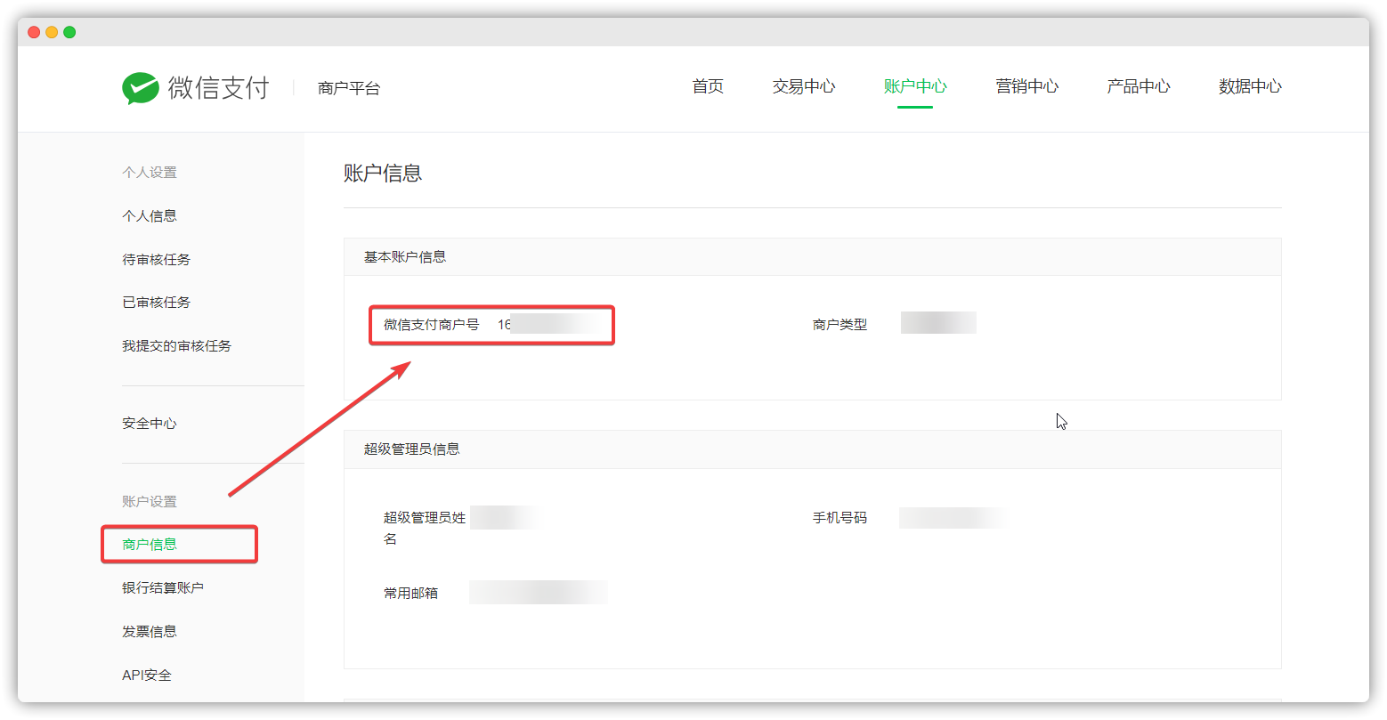Screen dimensions: 1387x720
Task: Open the 首页 top navigation tab
Action: tap(708, 86)
